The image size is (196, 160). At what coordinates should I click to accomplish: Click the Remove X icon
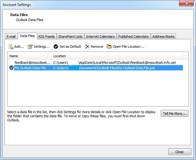[x=87, y=47]
